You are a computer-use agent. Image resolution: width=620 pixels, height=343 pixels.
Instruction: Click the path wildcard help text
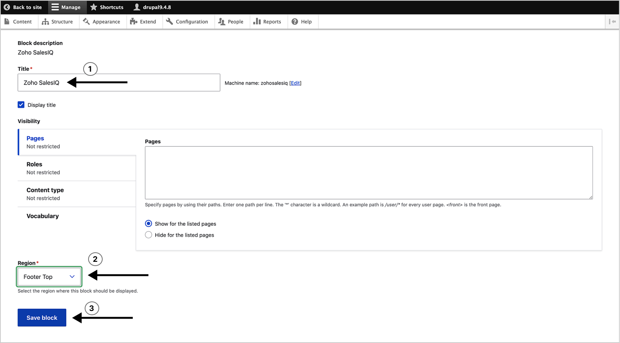323,205
